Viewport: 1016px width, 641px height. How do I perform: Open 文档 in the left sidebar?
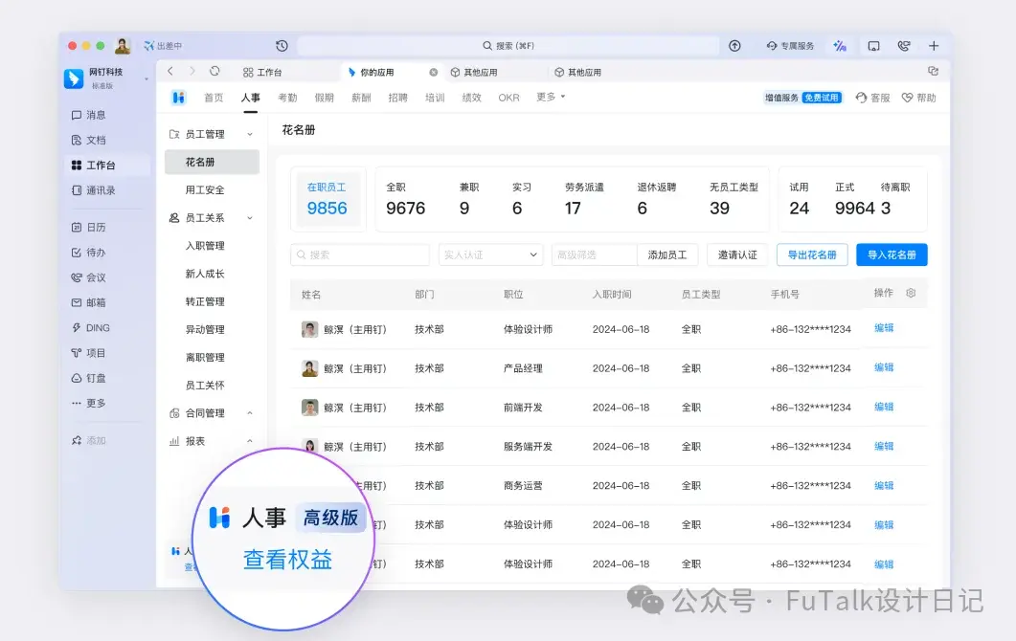pos(89,140)
